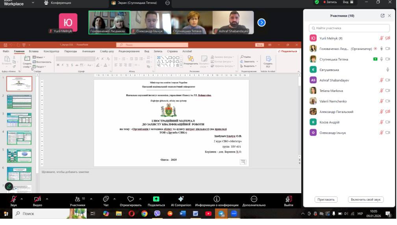Show next video thumbnails with the blue arrow
397x225 pixels.
click(x=262, y=22)
